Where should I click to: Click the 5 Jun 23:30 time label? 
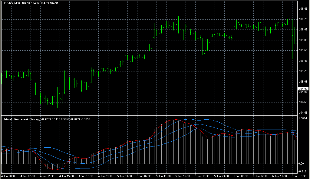coord(222,176)
